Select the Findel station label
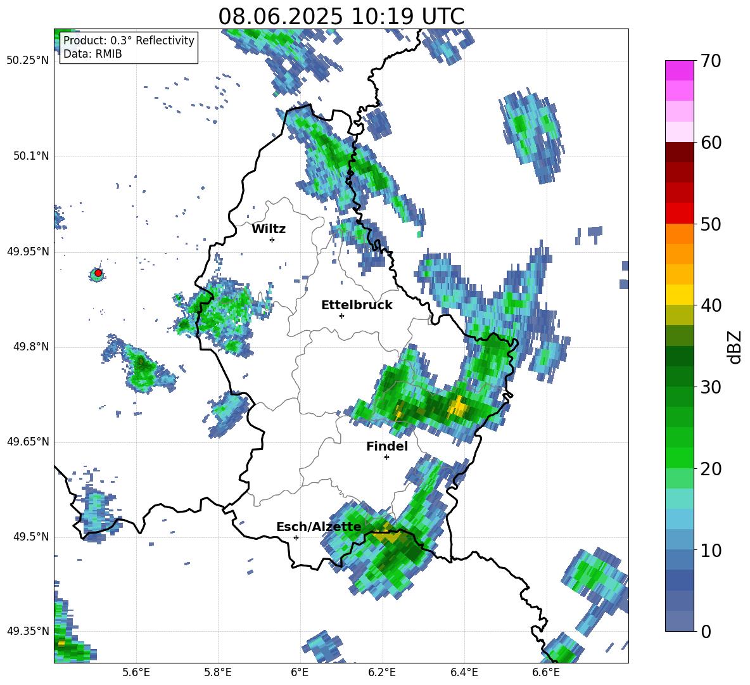The width and height of the screenshot is (750, 685). coord(387,446)
